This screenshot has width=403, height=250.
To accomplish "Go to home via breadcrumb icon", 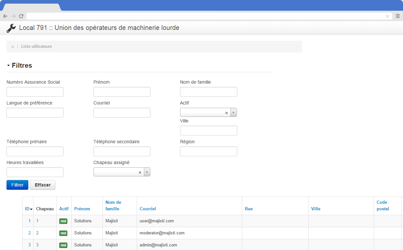I will [x=13, y=47].
